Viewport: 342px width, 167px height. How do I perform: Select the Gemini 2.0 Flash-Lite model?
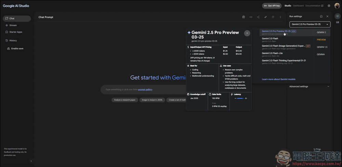(x=287, y=54)
